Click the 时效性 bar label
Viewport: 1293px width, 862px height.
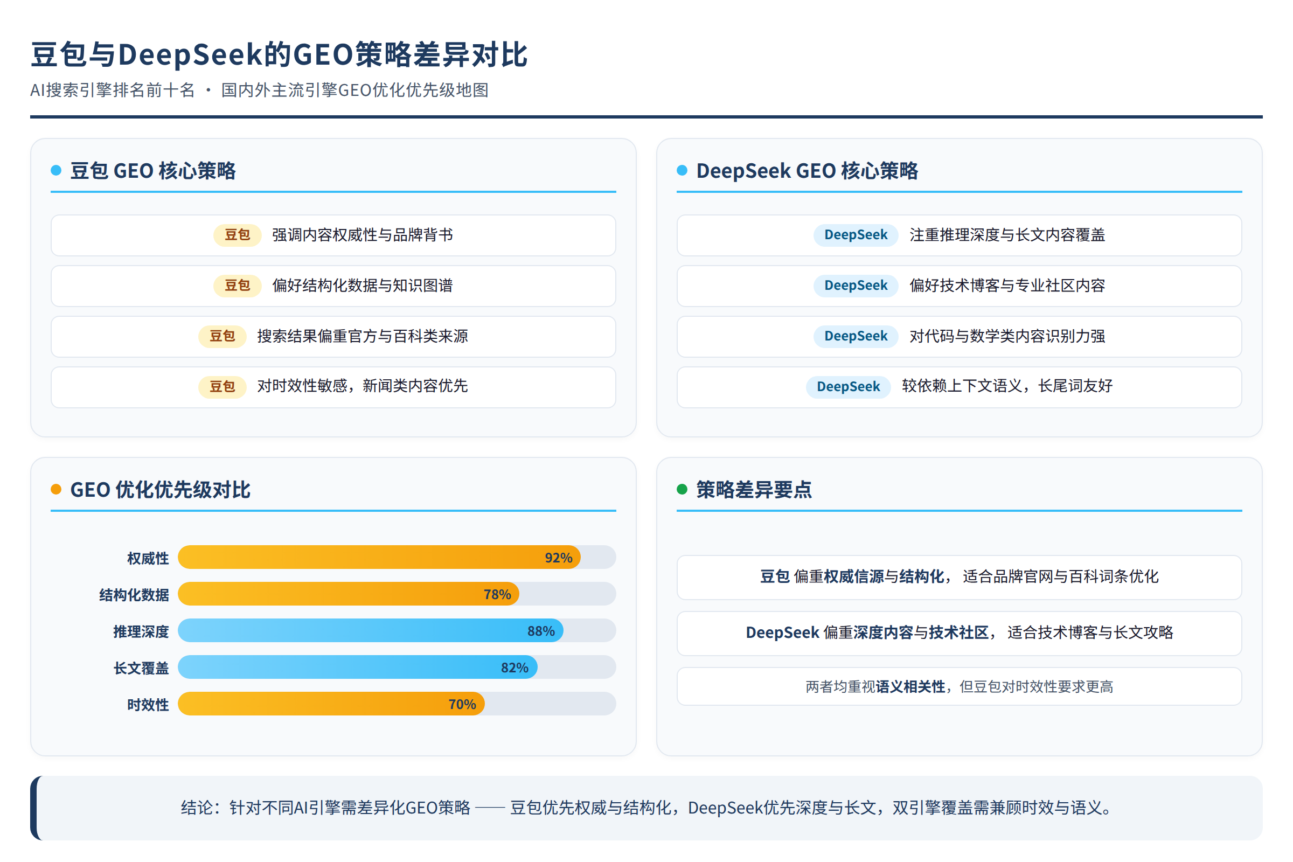point(148,705)
